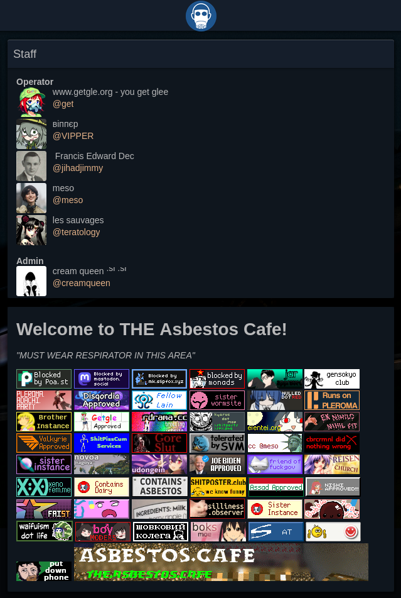
Task: Open the @get operator profile link
Action: tap(63, 104)
